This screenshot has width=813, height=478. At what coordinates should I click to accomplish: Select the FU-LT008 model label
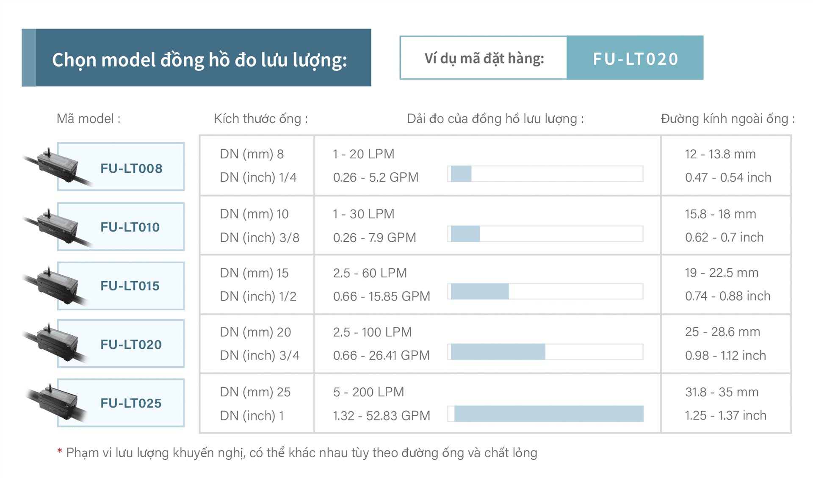click(131, 168)
